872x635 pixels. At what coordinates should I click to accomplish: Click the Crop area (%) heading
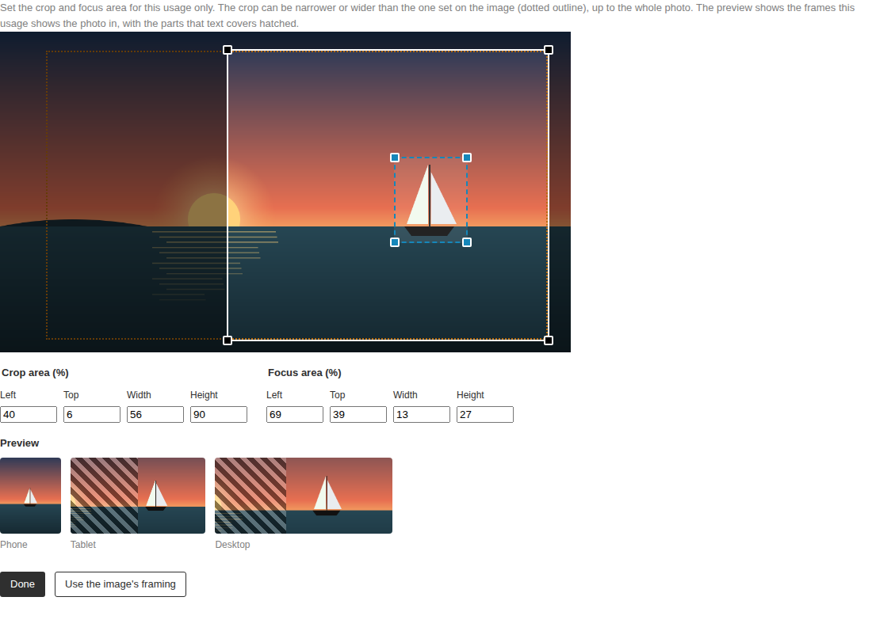tap(35, 373)
